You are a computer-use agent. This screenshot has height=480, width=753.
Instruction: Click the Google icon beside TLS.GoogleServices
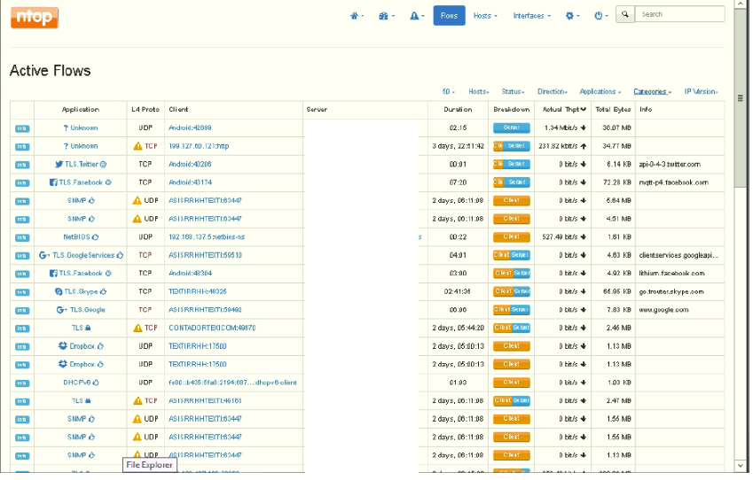click(x=44, y=256)
